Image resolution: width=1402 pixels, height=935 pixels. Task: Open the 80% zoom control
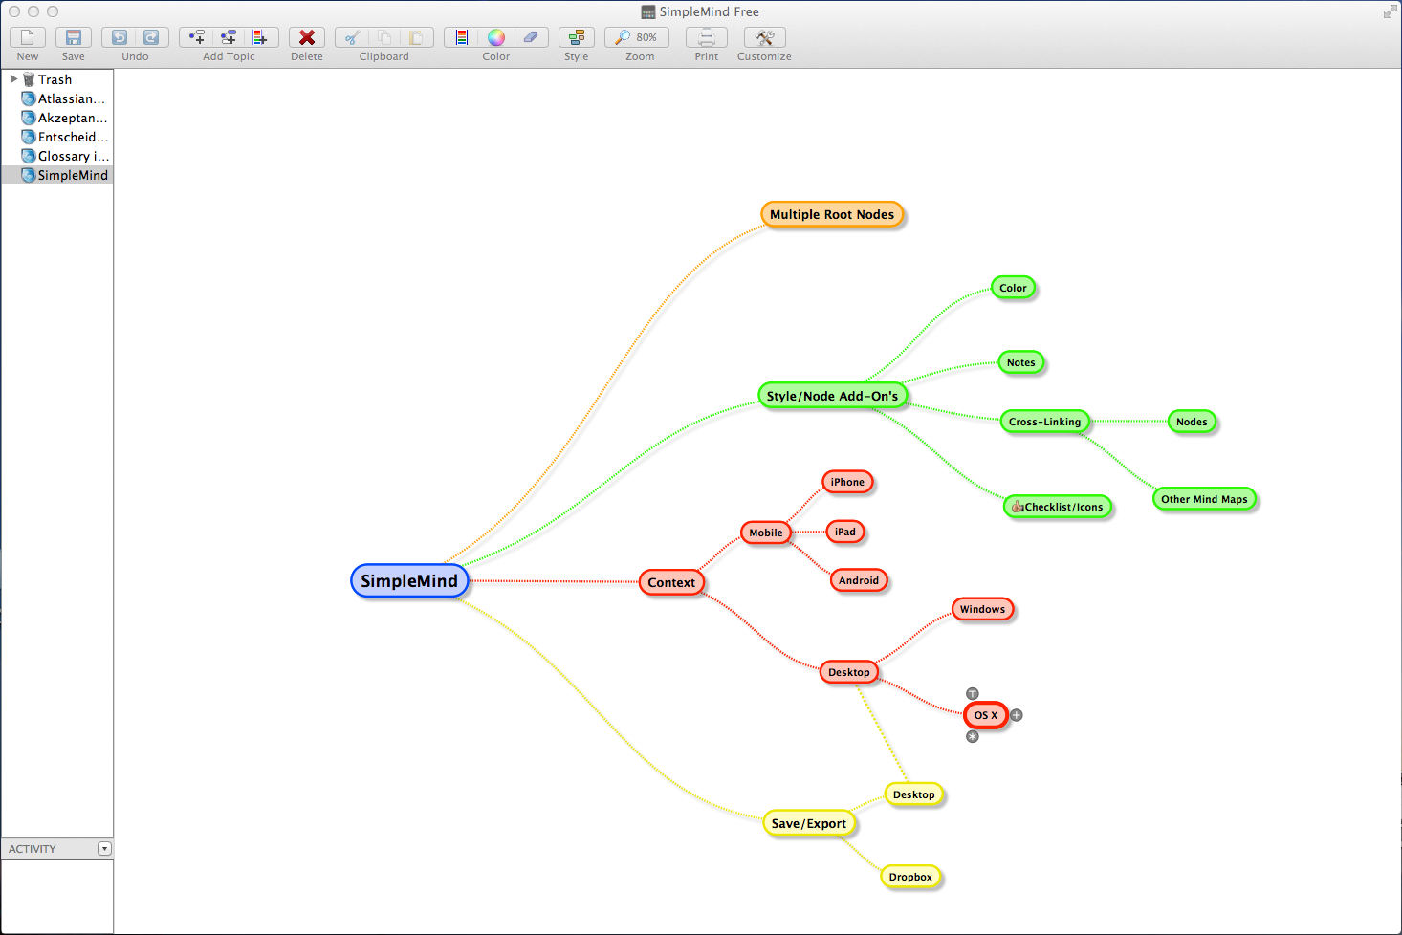[637, 37]
